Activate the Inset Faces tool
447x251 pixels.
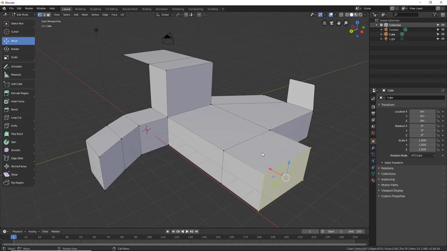18,101
